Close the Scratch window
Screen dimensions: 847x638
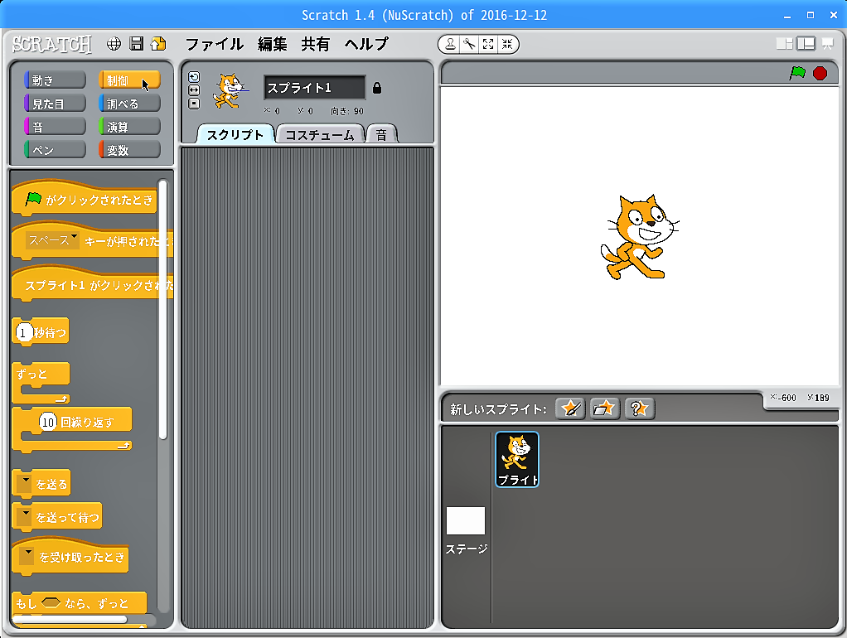(x=834, y=15)
